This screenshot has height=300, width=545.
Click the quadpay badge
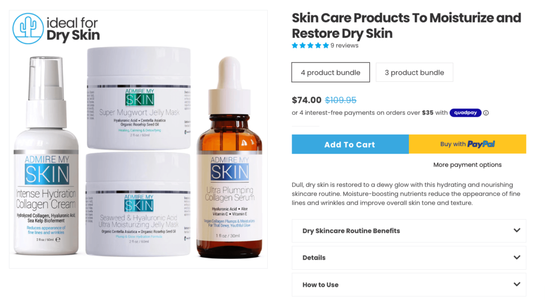[465, 113]
